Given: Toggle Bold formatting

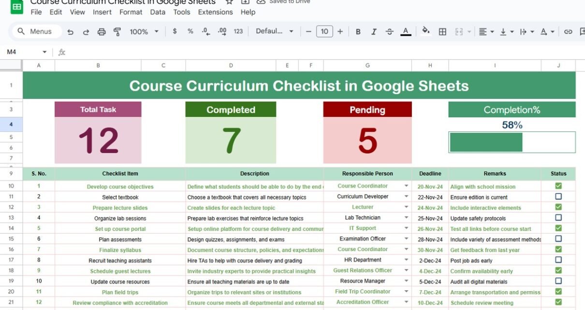Looking at the screenshot, I should point(358,32).
